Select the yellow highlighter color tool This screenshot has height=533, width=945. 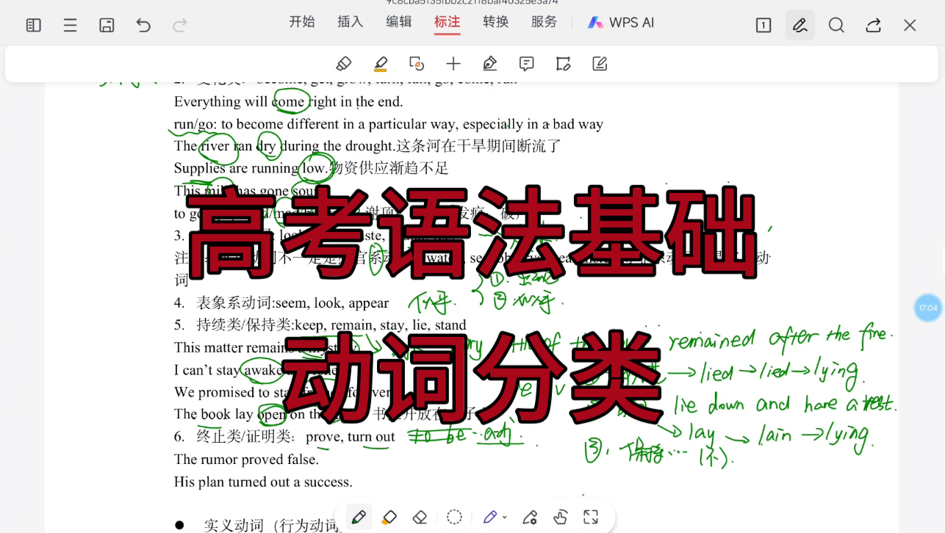[380, 63]
